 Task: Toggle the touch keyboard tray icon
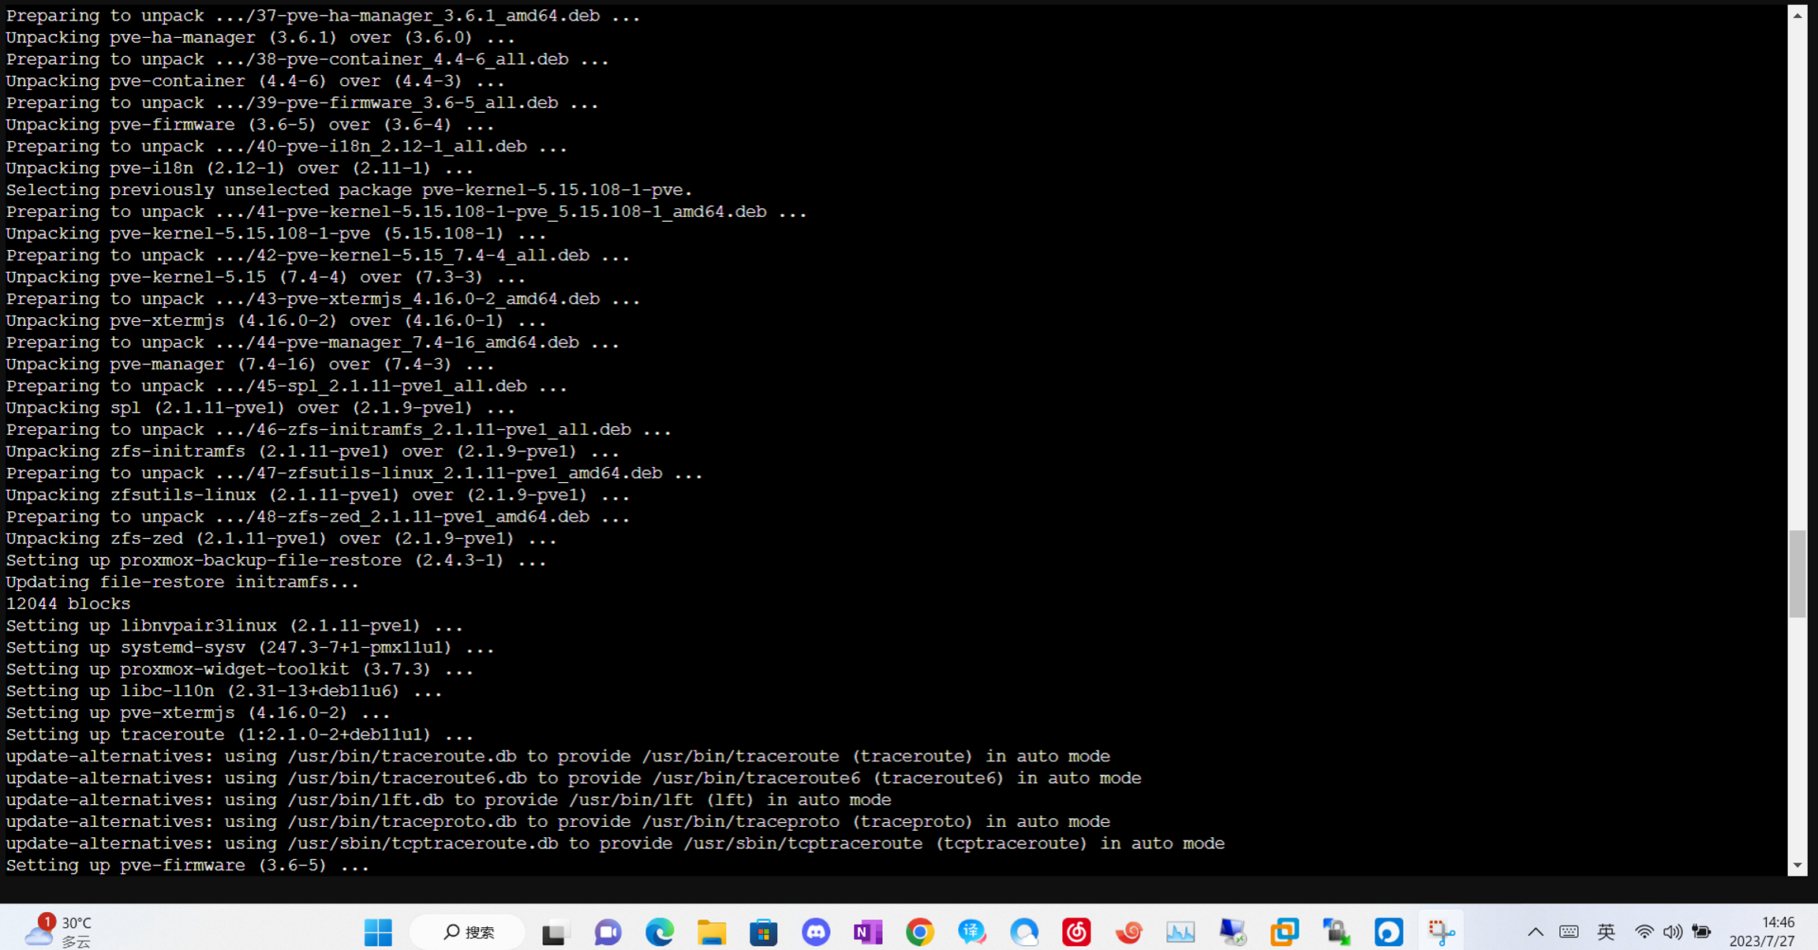coord(1569,932)
